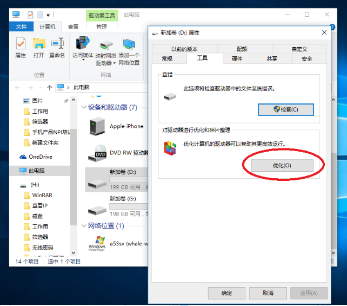The image size is (347, 306).
Task: Click the navigation pane scroll-down arrow
Action: (x=74, y=253)
